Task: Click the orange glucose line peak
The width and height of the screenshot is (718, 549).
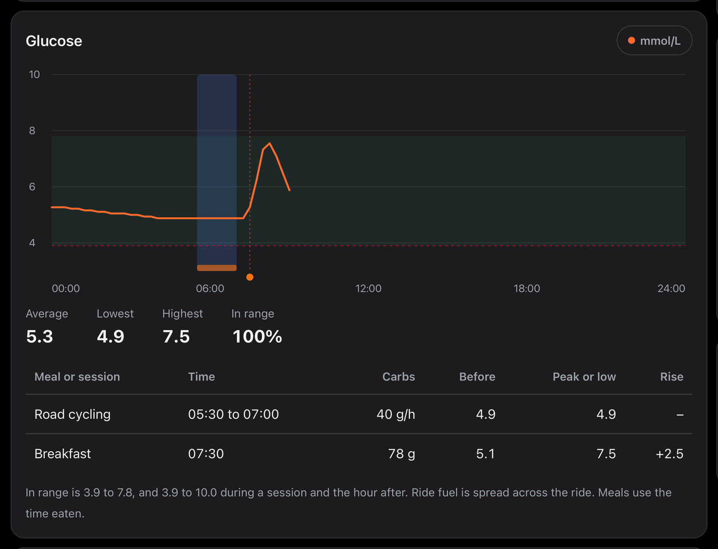Action: [x=269, y=143]
